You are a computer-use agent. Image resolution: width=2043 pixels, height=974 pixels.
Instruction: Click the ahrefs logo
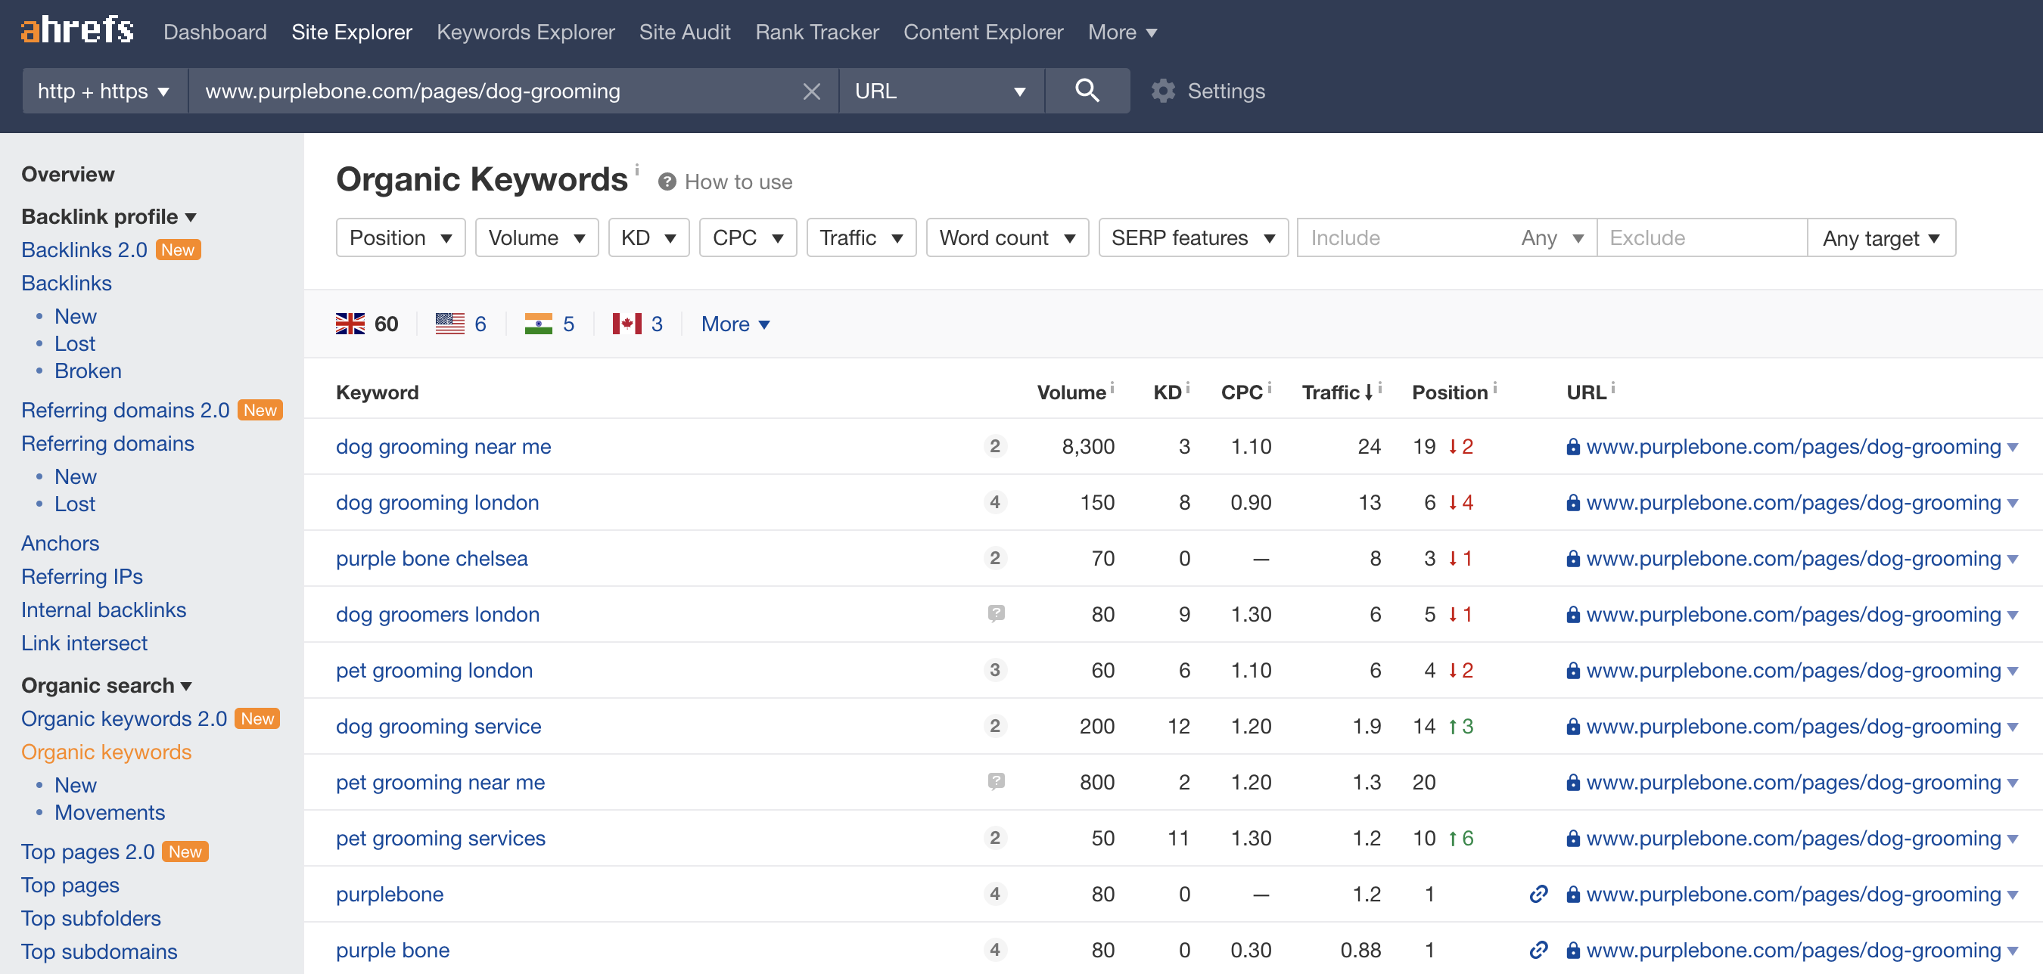77,31
